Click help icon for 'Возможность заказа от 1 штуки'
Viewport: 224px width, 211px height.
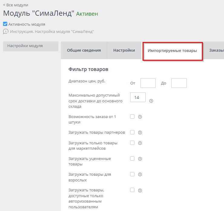click(140, 117)
